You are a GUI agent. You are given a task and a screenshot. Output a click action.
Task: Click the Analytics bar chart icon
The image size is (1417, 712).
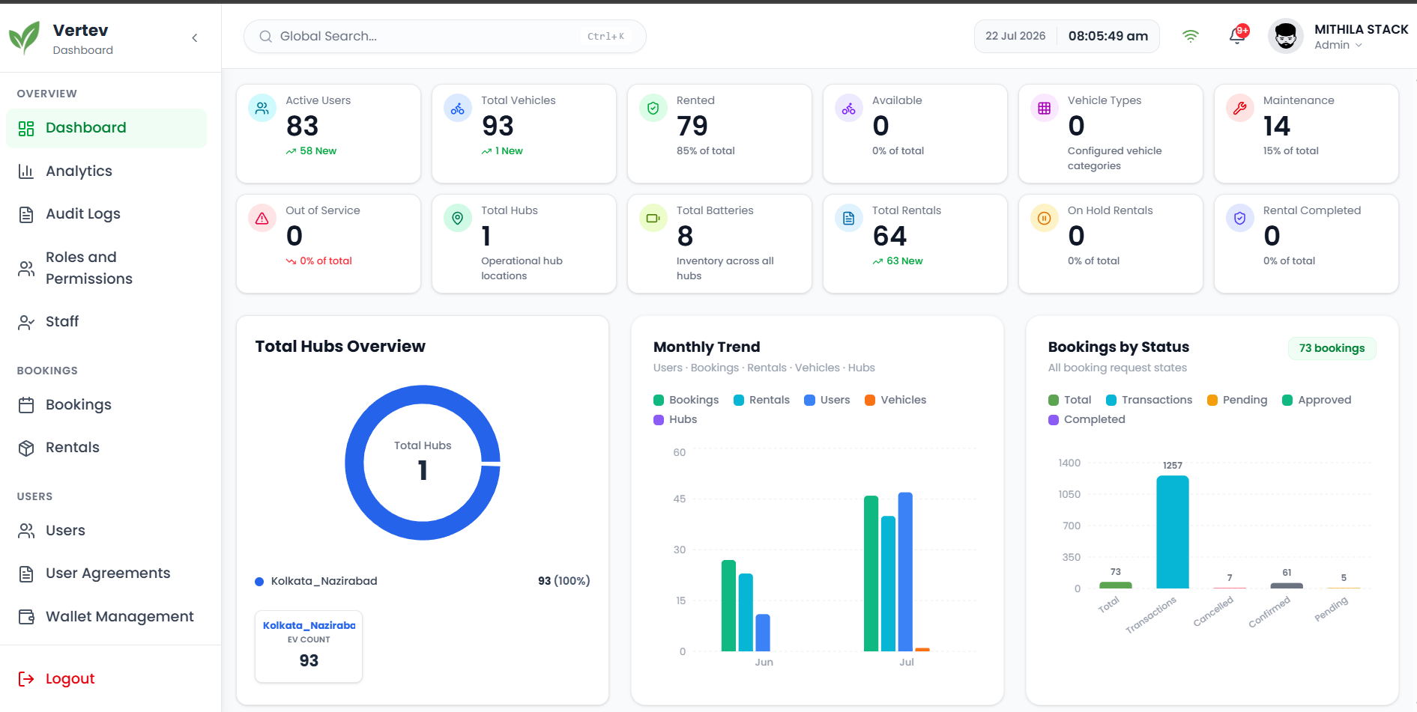pyautogui.click(x=26, y=171)
